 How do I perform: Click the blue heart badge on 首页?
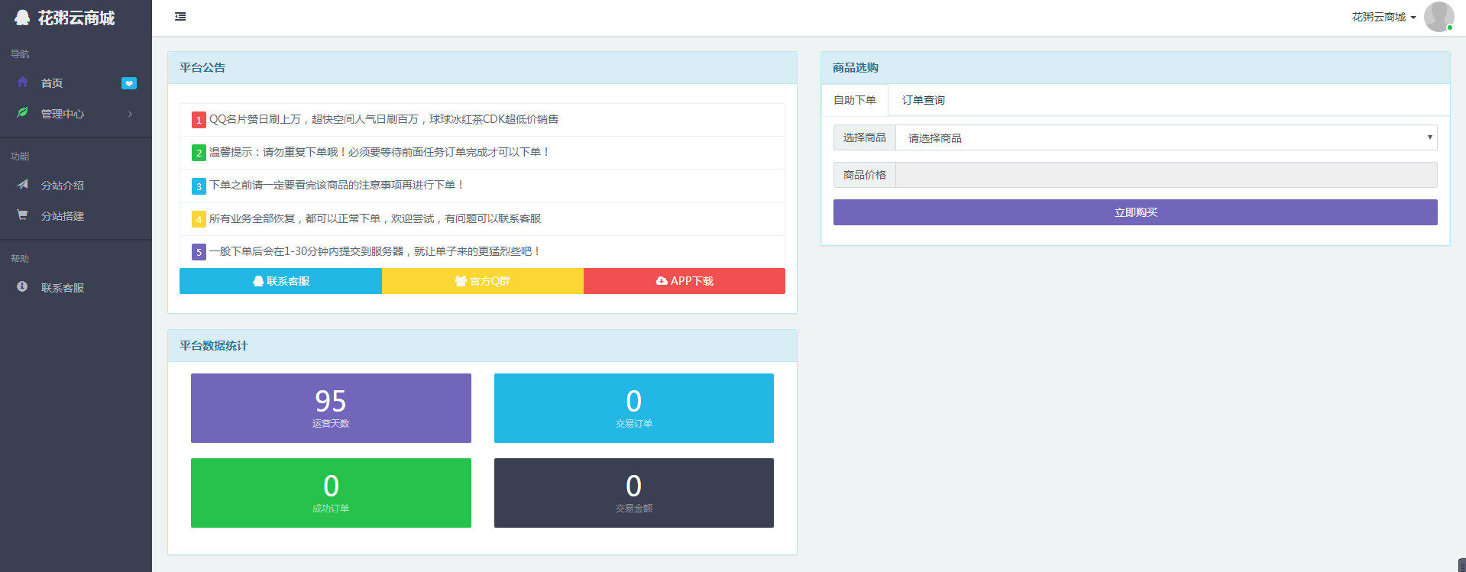tap(129, 83)
